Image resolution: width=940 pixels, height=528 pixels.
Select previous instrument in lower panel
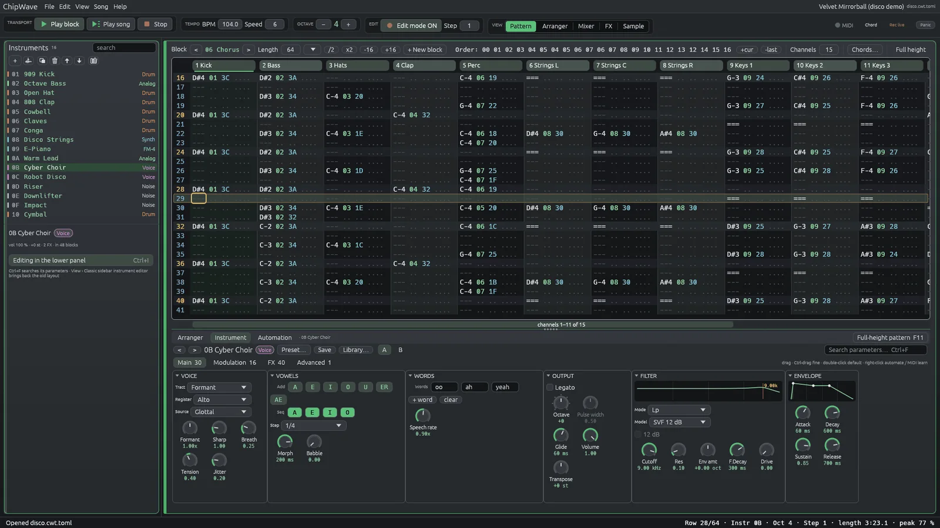[179, 350]
